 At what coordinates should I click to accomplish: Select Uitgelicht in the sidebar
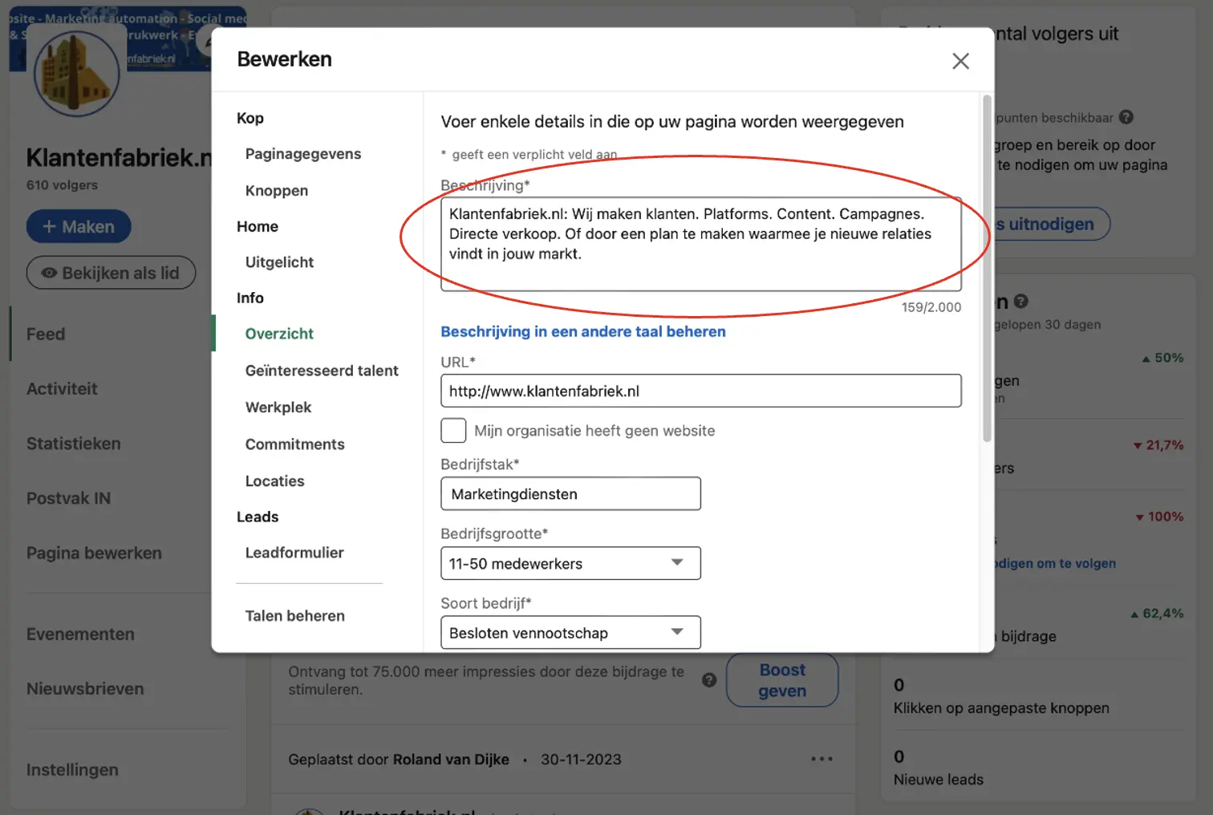pyautogui.click(x=279, y=262)
